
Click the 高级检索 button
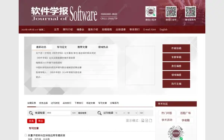click(x=82, y=113)
